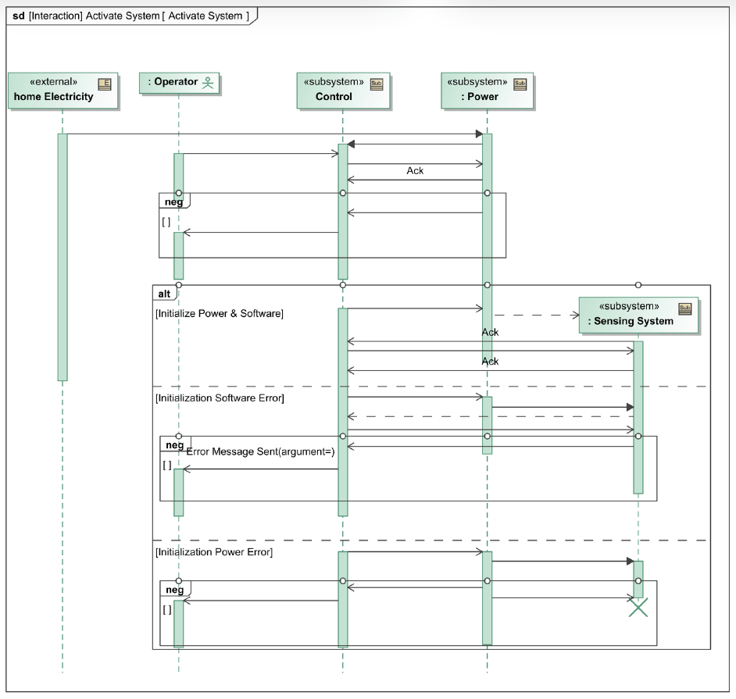Select the Error Message Sent(argument=) message label
This screenshot has height=699, width=736.
260,451
